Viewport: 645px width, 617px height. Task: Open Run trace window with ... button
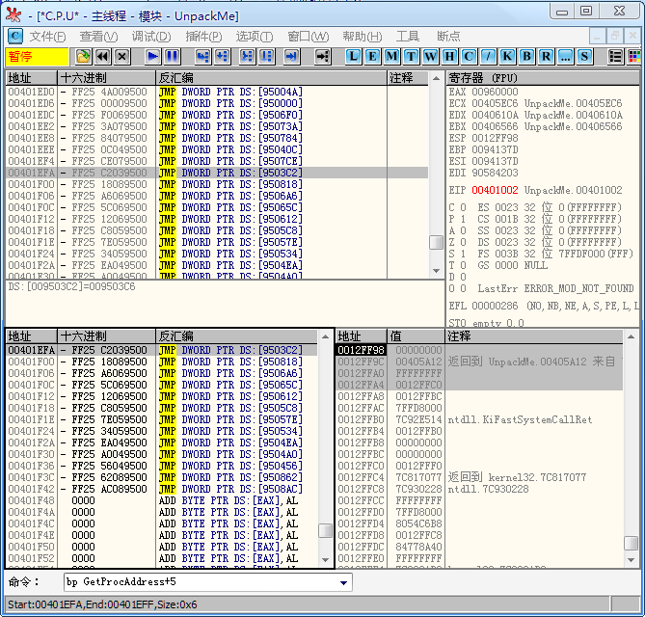click(566, 56)
